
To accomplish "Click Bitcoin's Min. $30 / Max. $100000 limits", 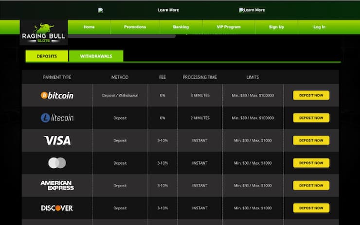I will [253, 95].
